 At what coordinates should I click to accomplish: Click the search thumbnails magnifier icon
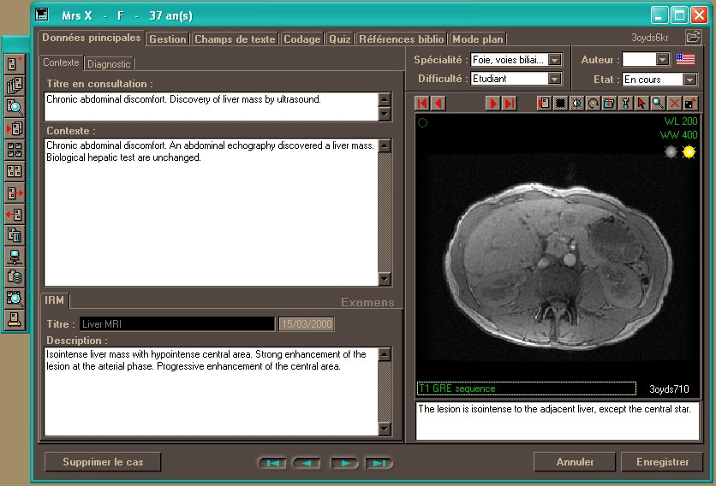(x=15, y=299)
